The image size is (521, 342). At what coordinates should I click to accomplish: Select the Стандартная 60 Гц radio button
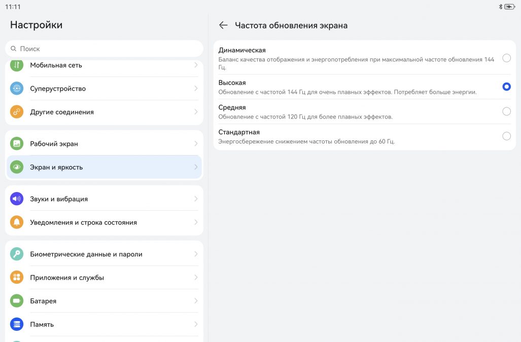coord(506,136)
